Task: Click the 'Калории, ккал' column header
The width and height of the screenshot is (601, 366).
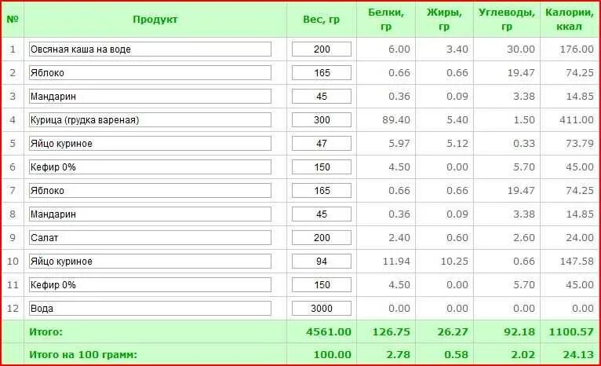Action: (x=569, y=20)
